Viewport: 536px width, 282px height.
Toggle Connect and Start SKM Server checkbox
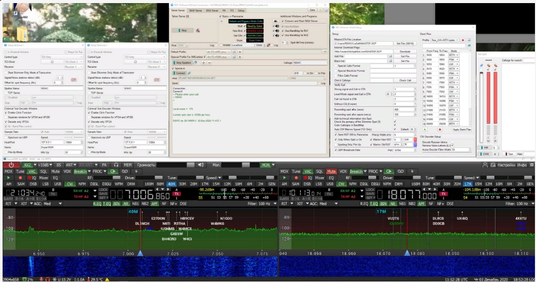point(281,21)
